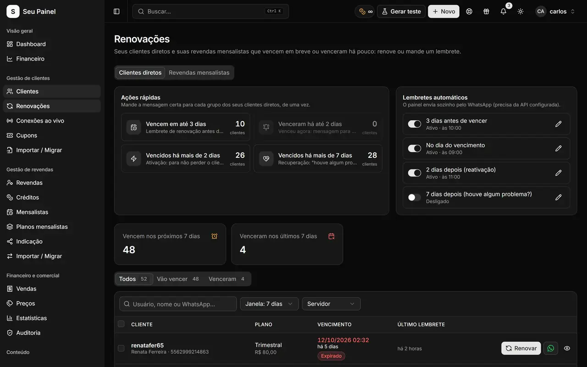587x367 pixels.
Task: Show the Venceram filter tab
Action: [227, 279]
